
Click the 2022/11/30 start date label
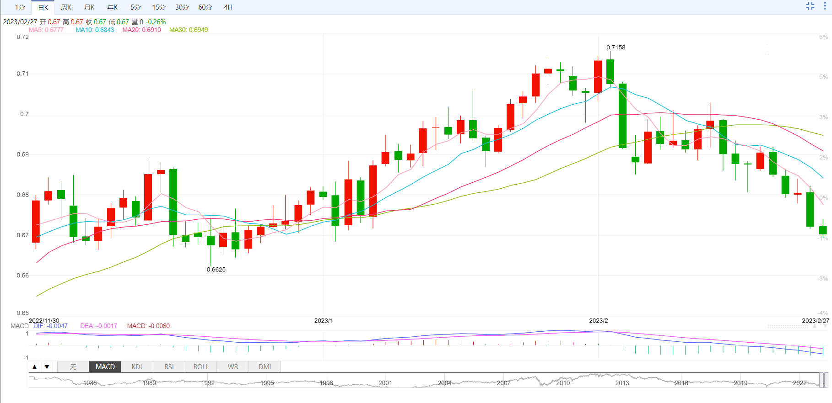tap(44, 321)
